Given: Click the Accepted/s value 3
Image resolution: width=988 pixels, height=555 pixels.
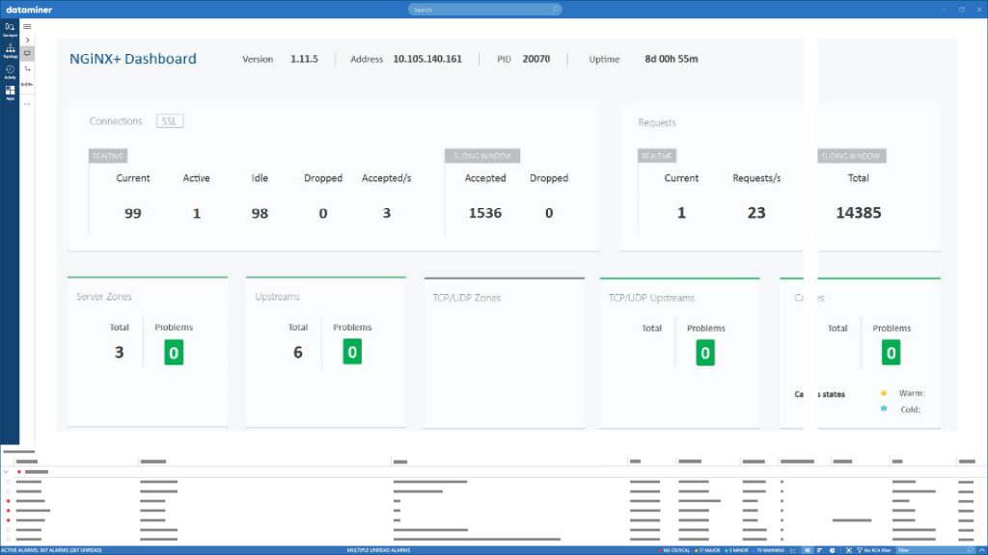Looking at the screenshot, I should 387,213.
